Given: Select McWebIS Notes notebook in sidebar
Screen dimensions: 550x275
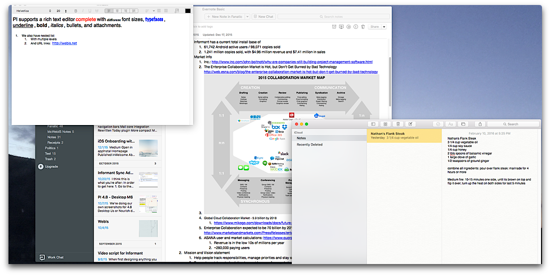Looking at the screenshot, I should coord(61,132).
